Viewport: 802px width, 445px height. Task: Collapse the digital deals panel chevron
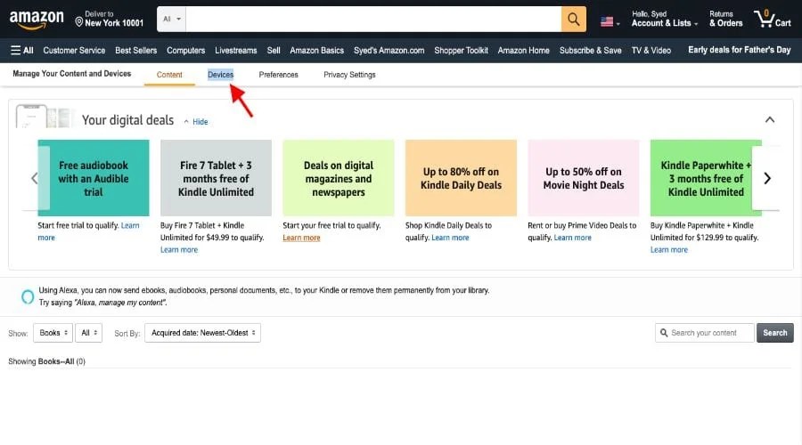click(x=769, y=119)
